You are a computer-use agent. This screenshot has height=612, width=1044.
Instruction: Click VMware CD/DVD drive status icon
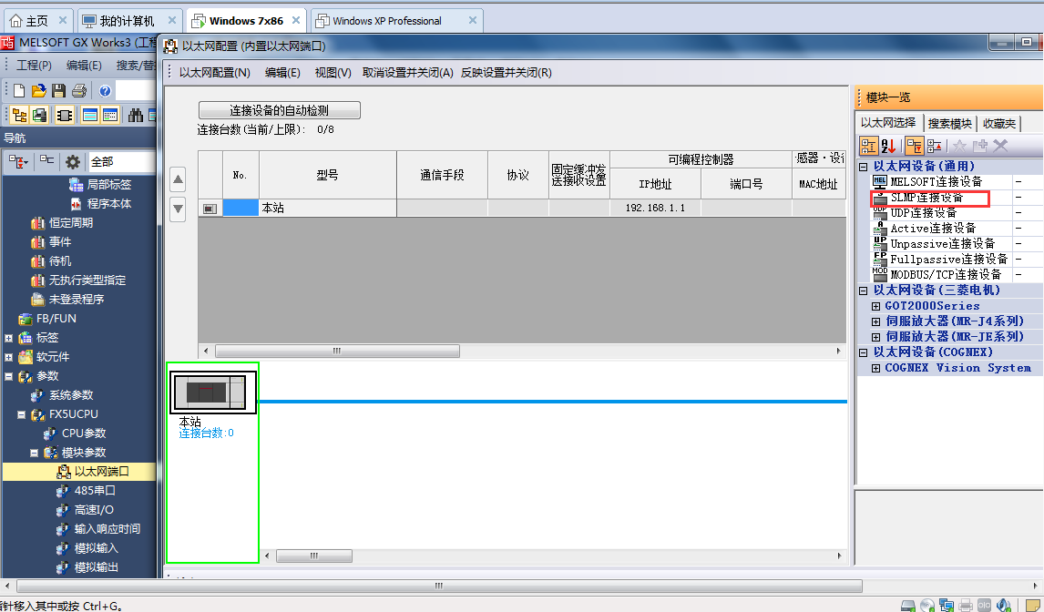pyautogui.click(x=926, y=606)
